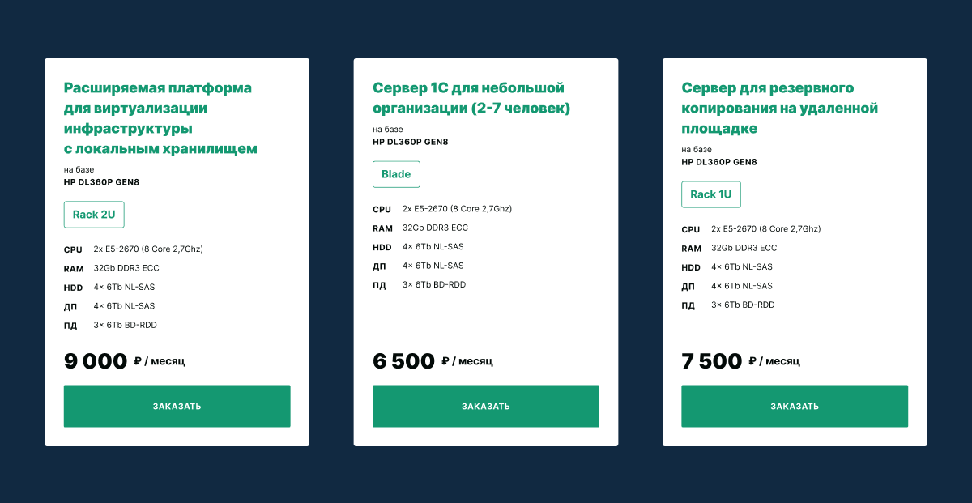This screenshot has width=972, height=503.
Task: Click ЗАКАЗАТЬ button for 6 500 ₽ plan
Action: pos(486,406)
